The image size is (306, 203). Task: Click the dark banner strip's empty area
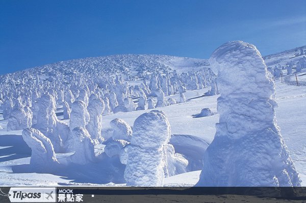click(195, 195)
